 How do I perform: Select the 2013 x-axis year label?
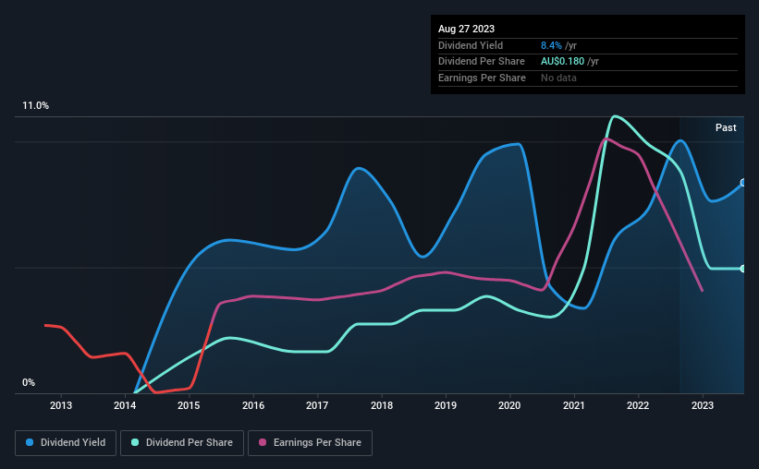click(x=61, y=405)
